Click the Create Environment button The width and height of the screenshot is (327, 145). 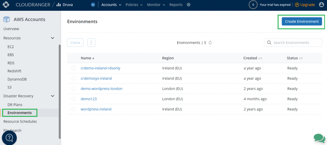301,21
